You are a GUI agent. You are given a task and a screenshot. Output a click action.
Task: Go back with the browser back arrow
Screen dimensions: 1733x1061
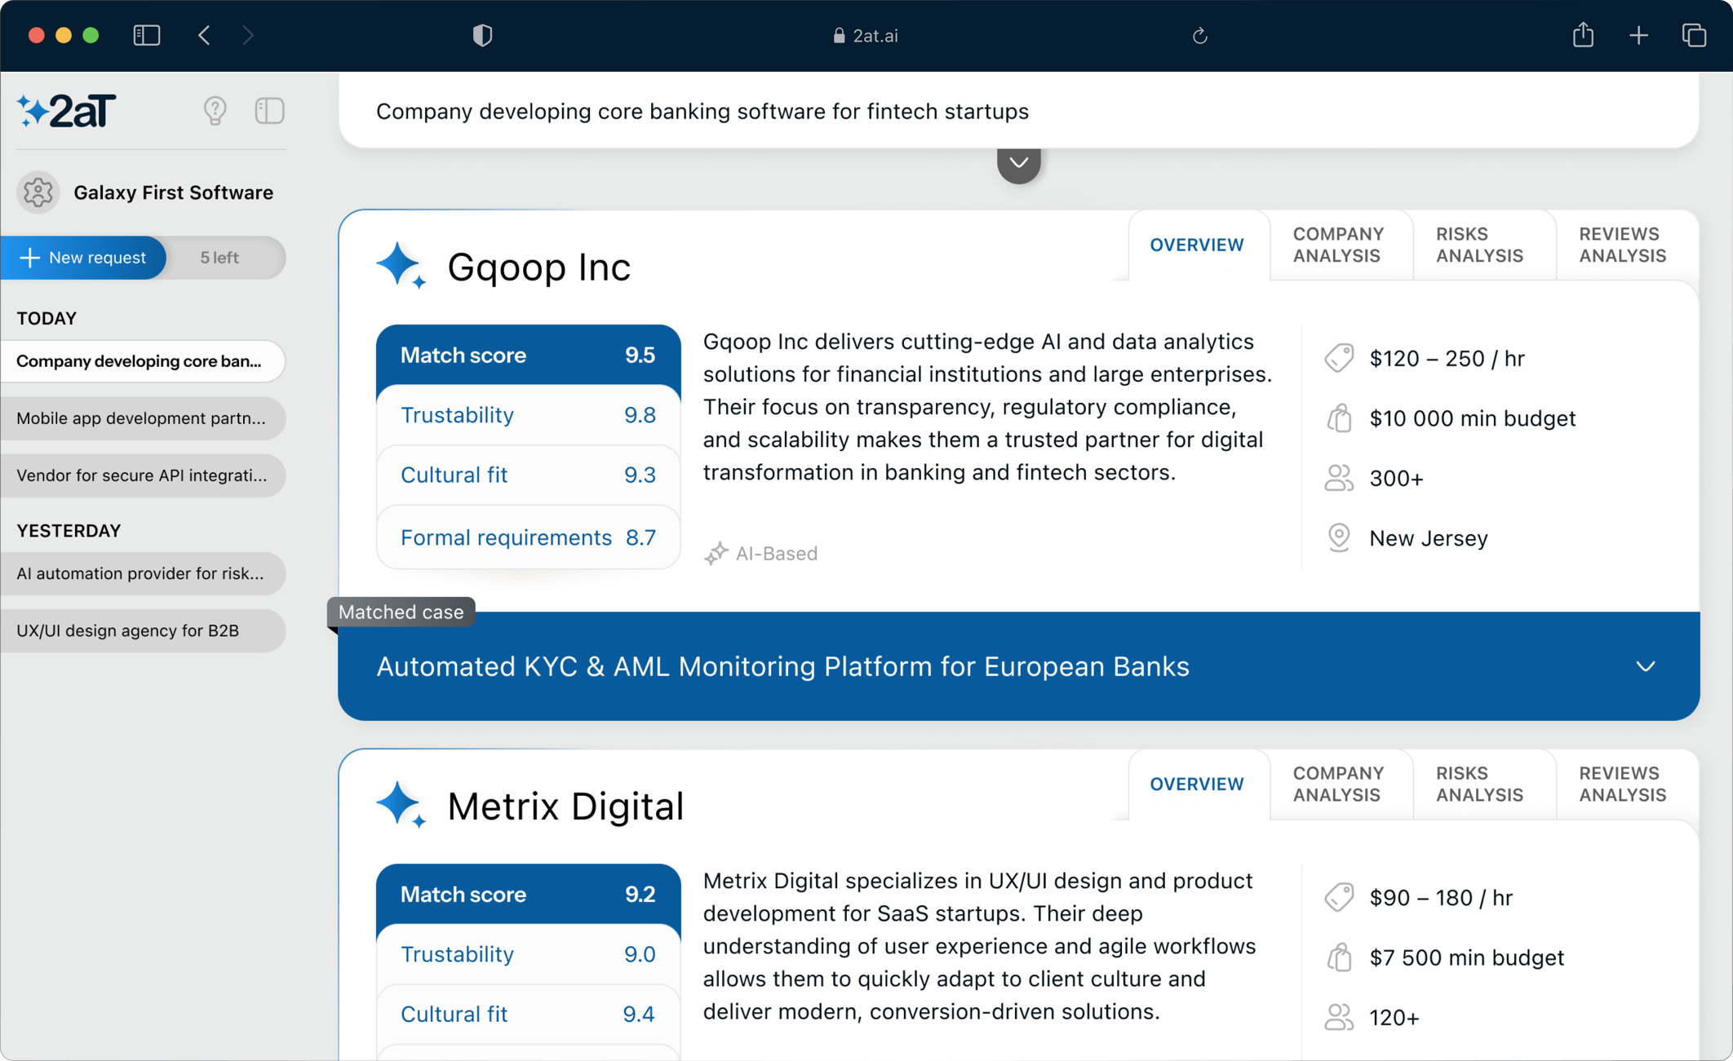click(x=204, y=35)
